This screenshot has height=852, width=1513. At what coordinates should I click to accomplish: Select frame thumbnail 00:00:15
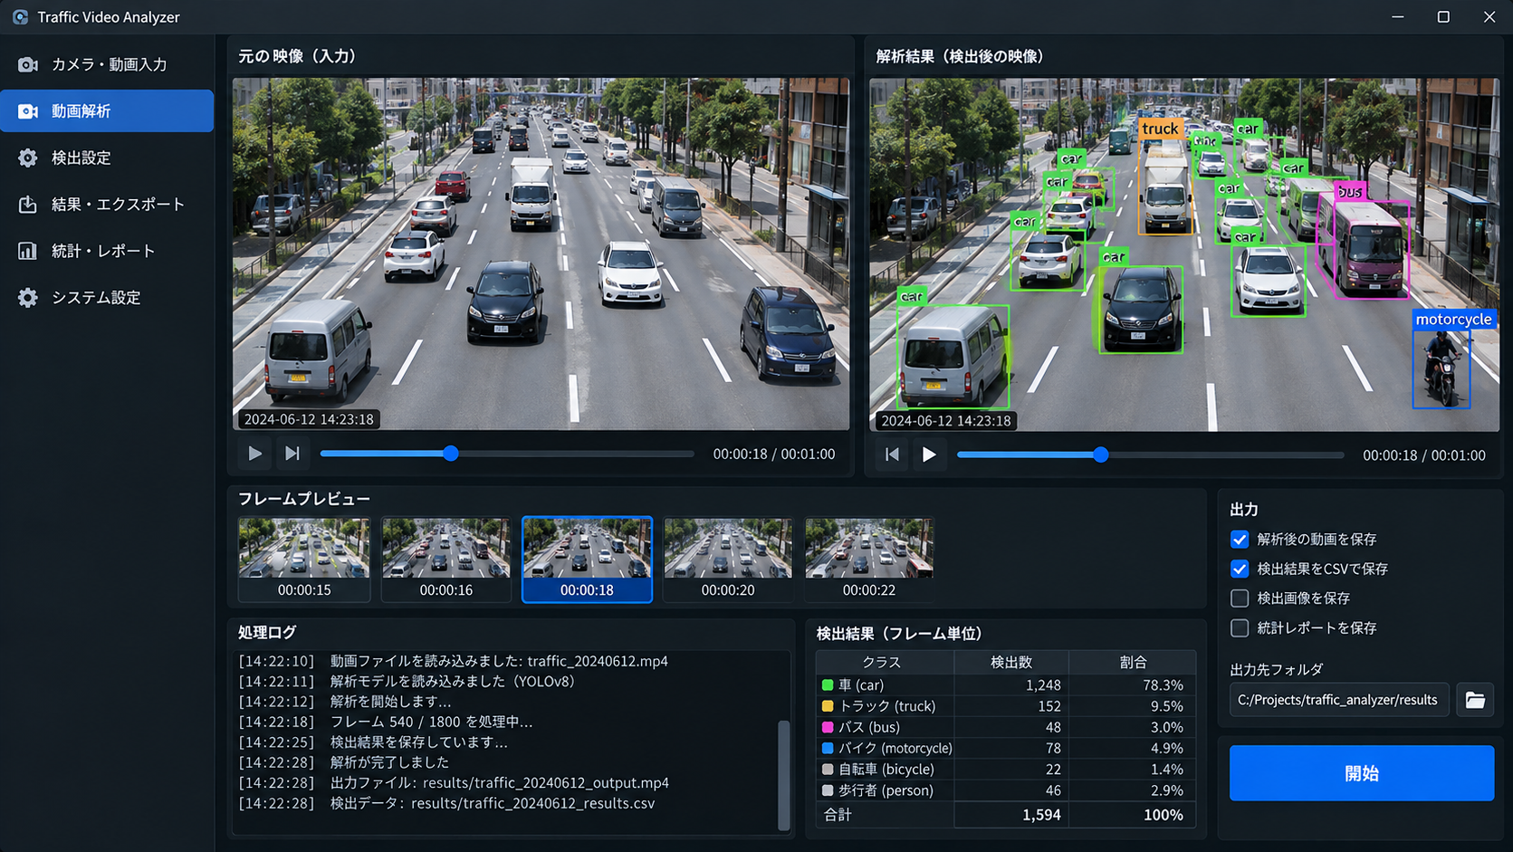[x=304, y=560]
